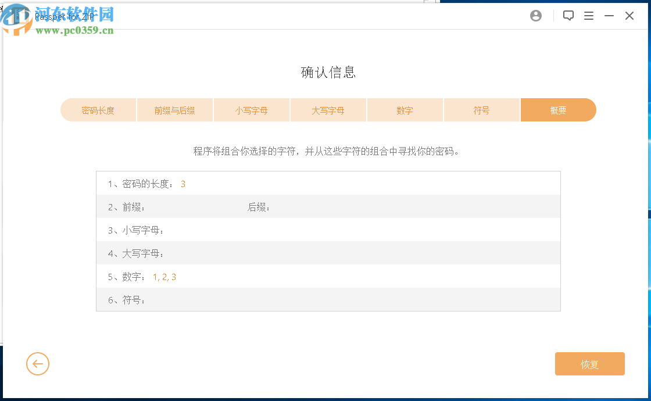651x401 pixels.
Task: Open the hamburger menu icon
Action: click(x=589, y=16)
